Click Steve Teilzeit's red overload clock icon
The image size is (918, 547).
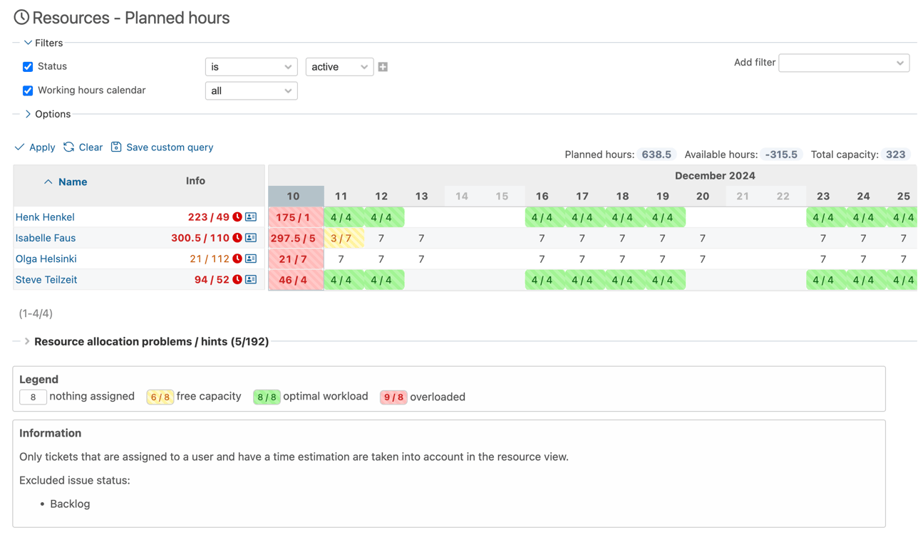tap(237, 279)
